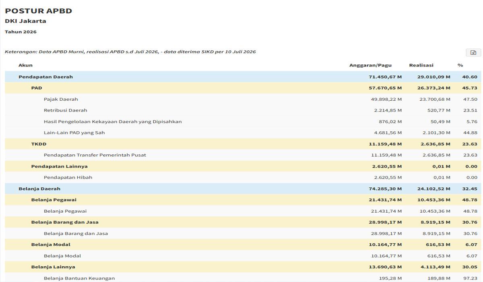Click the bold Belanja Modal category
This screenshot has width=483, height=282.
pos(51,245)
